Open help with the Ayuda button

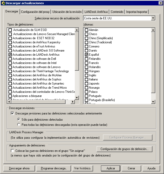point(151,168)
